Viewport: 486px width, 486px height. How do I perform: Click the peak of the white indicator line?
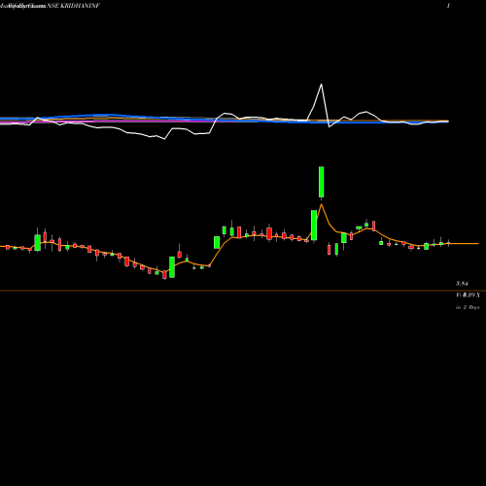321,85
